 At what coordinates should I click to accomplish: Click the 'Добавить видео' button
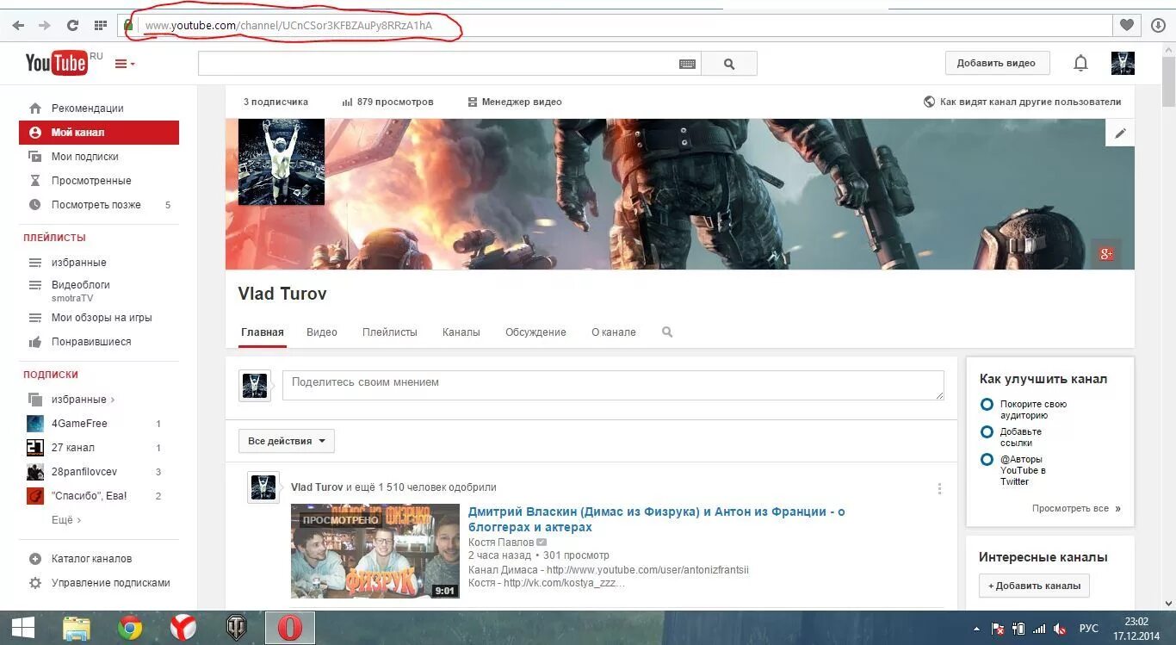click(x=996, y=63)
